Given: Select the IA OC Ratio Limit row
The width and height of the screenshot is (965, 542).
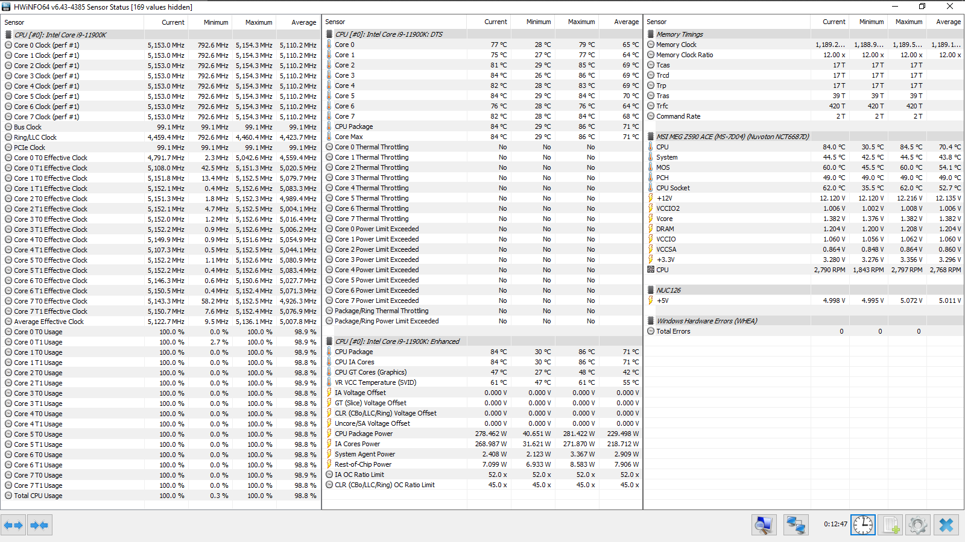Looking at the screenshot, I should 482,475.
